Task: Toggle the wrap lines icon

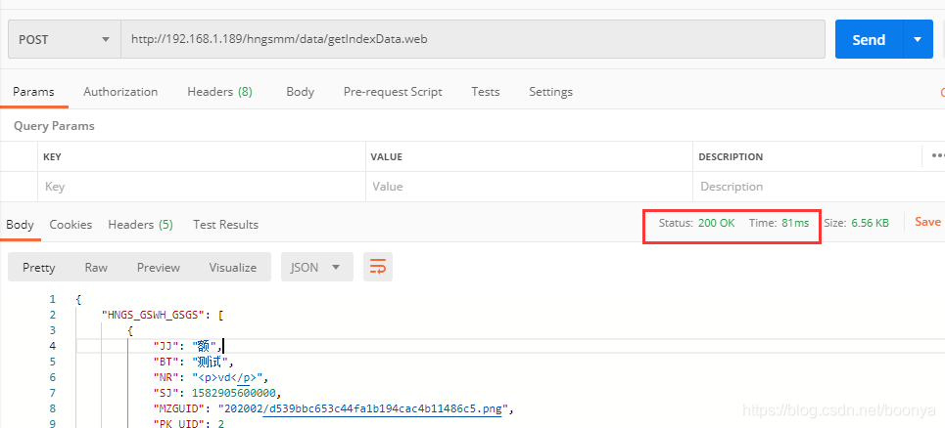Action: [378, 268]
